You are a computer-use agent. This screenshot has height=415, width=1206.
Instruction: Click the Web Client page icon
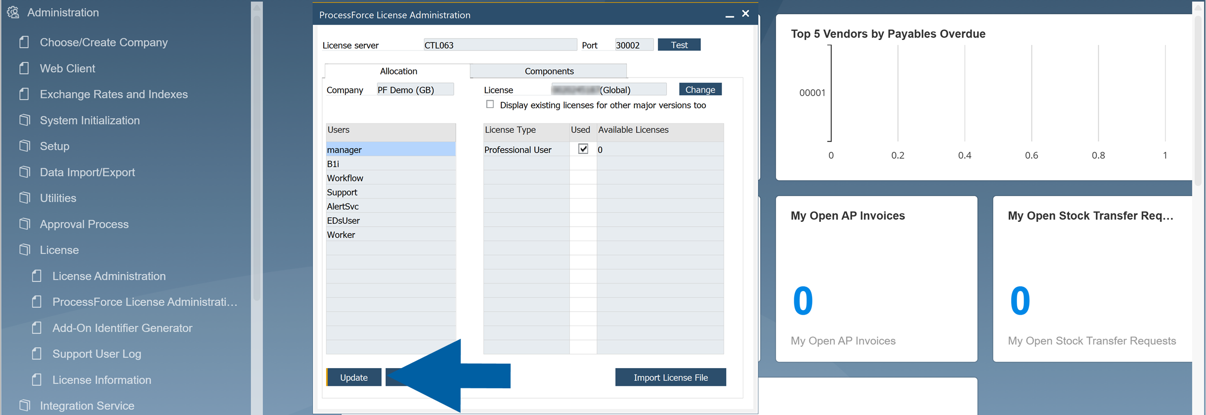(24, 68)
